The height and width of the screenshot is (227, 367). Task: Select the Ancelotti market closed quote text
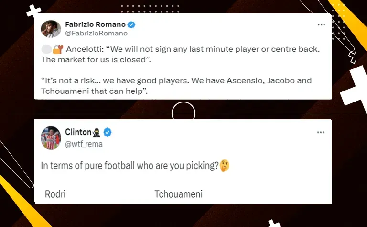(182, 54)
